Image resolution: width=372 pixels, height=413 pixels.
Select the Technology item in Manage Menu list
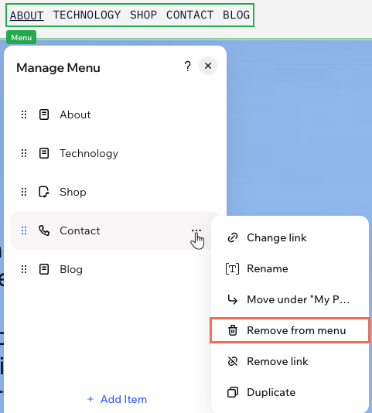[115, 153]
